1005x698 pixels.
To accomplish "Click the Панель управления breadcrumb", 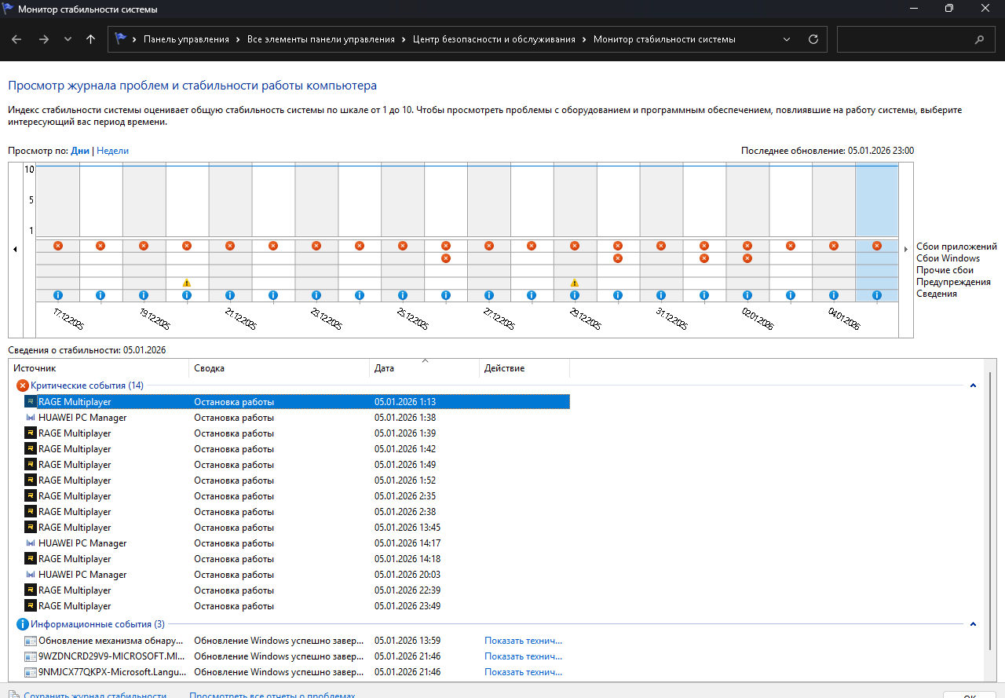I will pyautogui.click(x=186, y=39).
